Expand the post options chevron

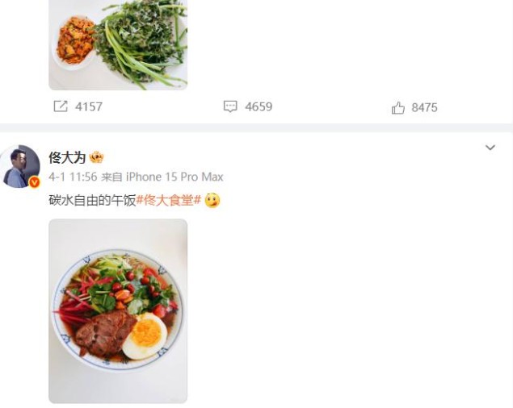[x=490, y=148]
